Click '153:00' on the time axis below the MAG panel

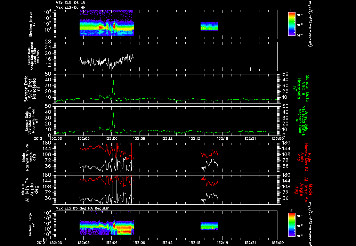pos(277,138)
